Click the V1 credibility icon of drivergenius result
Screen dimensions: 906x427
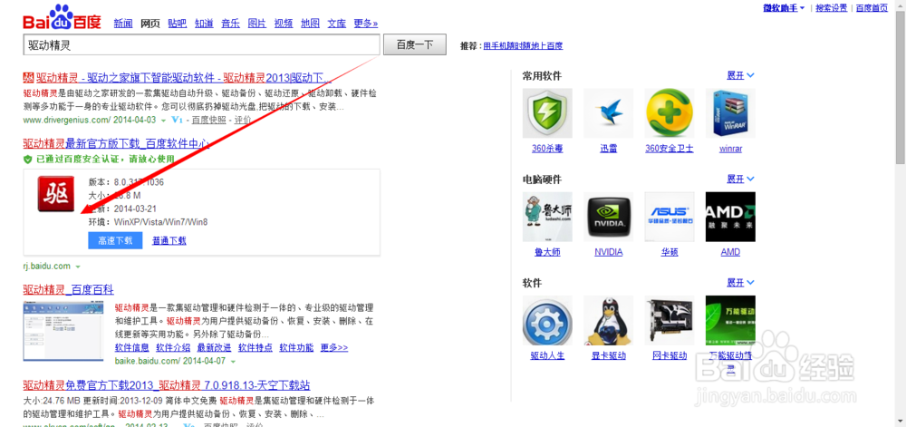[178, 121]
